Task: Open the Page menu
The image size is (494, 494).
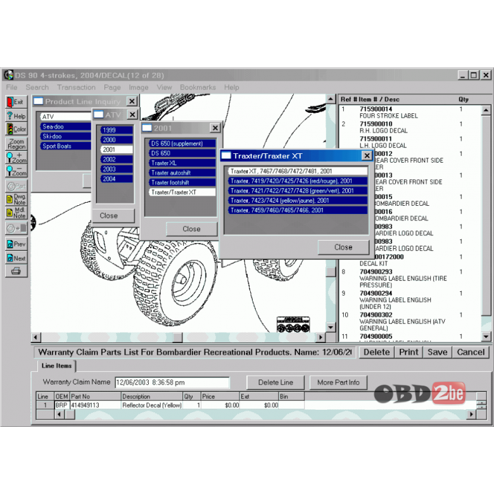Action: [112, 87]
